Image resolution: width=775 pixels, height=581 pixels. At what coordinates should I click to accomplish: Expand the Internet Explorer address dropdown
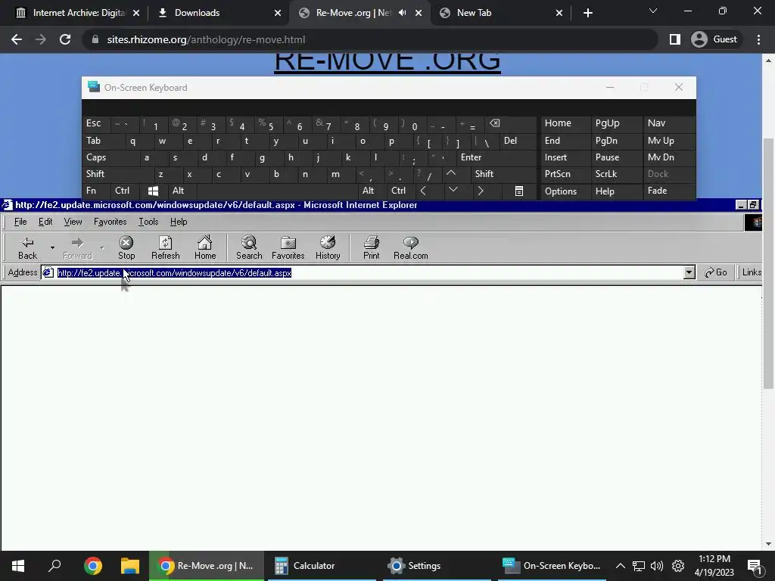pyautogui.click(x=689, y=272)
